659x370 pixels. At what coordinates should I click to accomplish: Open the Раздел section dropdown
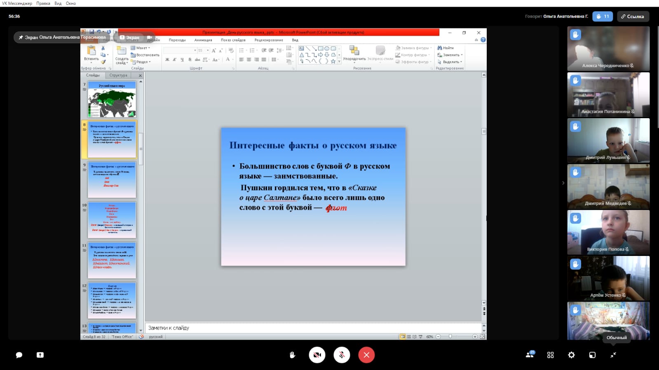point(141,62)
